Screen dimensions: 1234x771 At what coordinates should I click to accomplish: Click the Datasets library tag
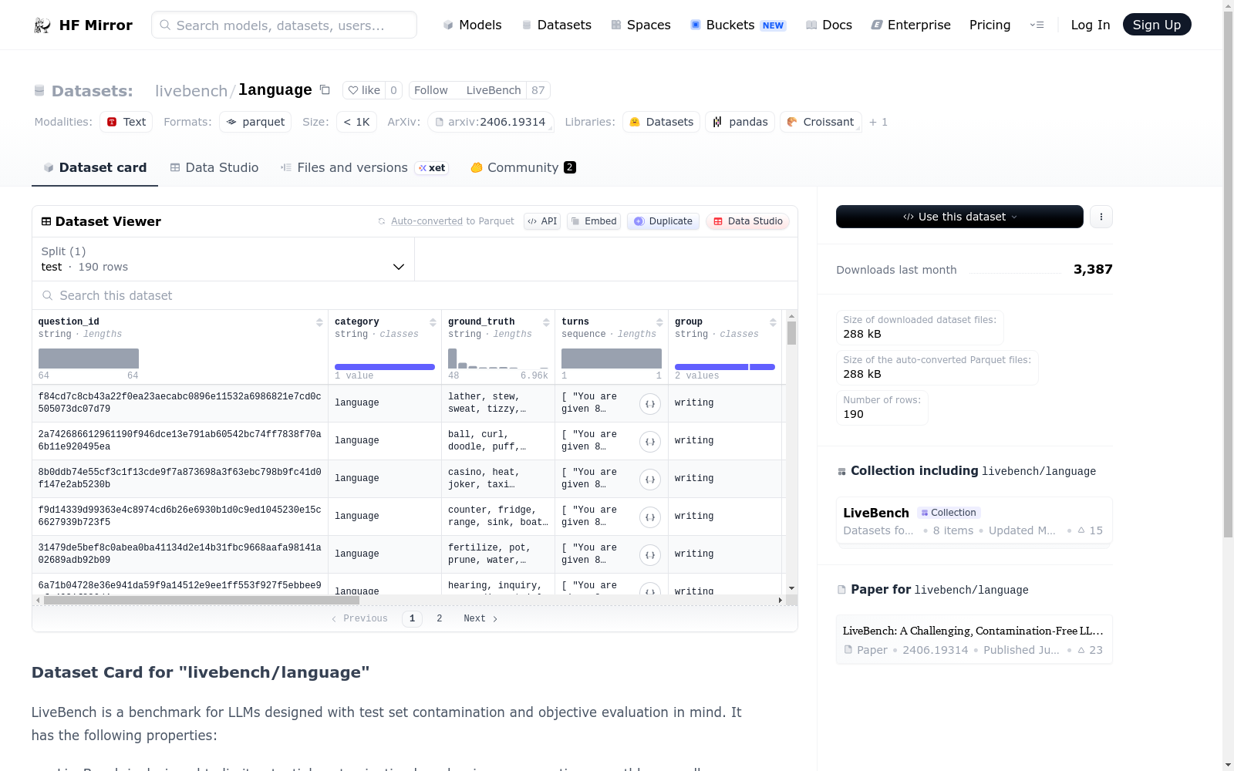pos(661,122)
